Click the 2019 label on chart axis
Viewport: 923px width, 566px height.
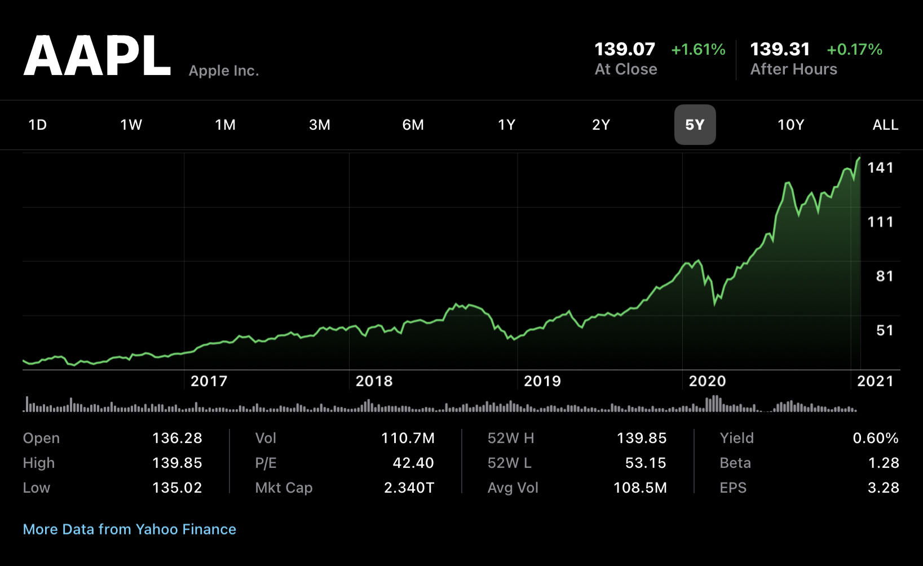[542, 381]
